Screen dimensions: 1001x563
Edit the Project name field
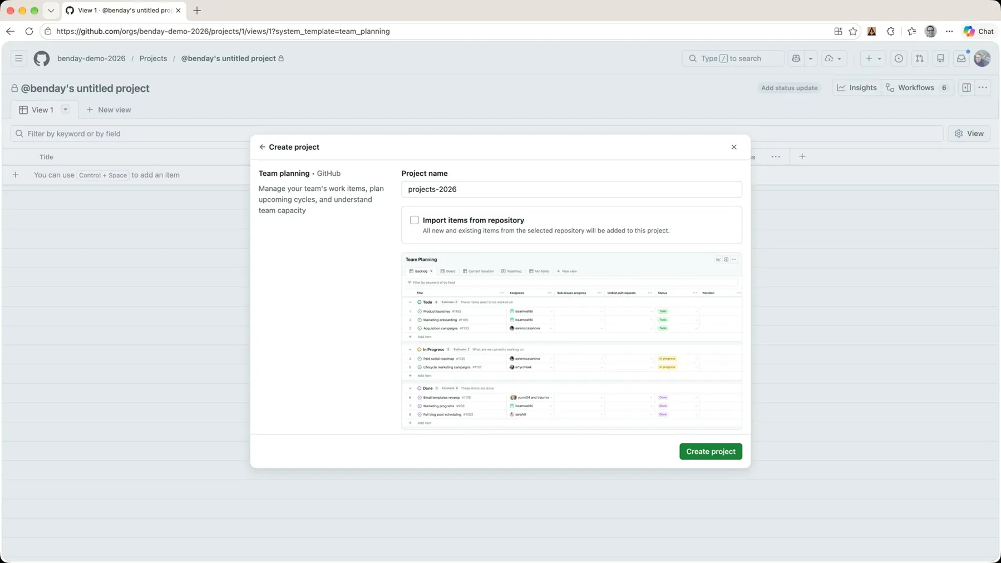coord(571,189)
